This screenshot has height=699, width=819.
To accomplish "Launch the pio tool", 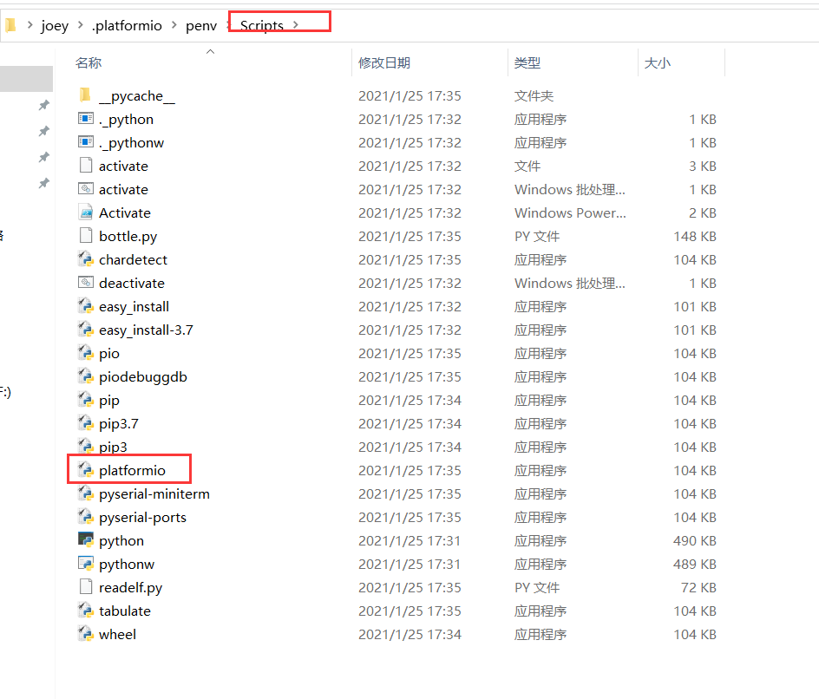I will coord(108,353).
